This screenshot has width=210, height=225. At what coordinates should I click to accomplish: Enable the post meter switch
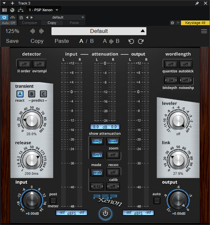[53, 201]
